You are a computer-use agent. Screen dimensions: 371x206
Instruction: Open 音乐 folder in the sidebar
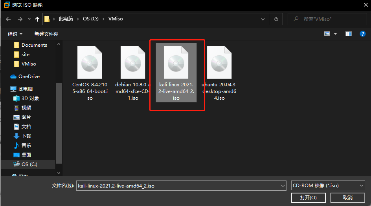coord(22,145)
